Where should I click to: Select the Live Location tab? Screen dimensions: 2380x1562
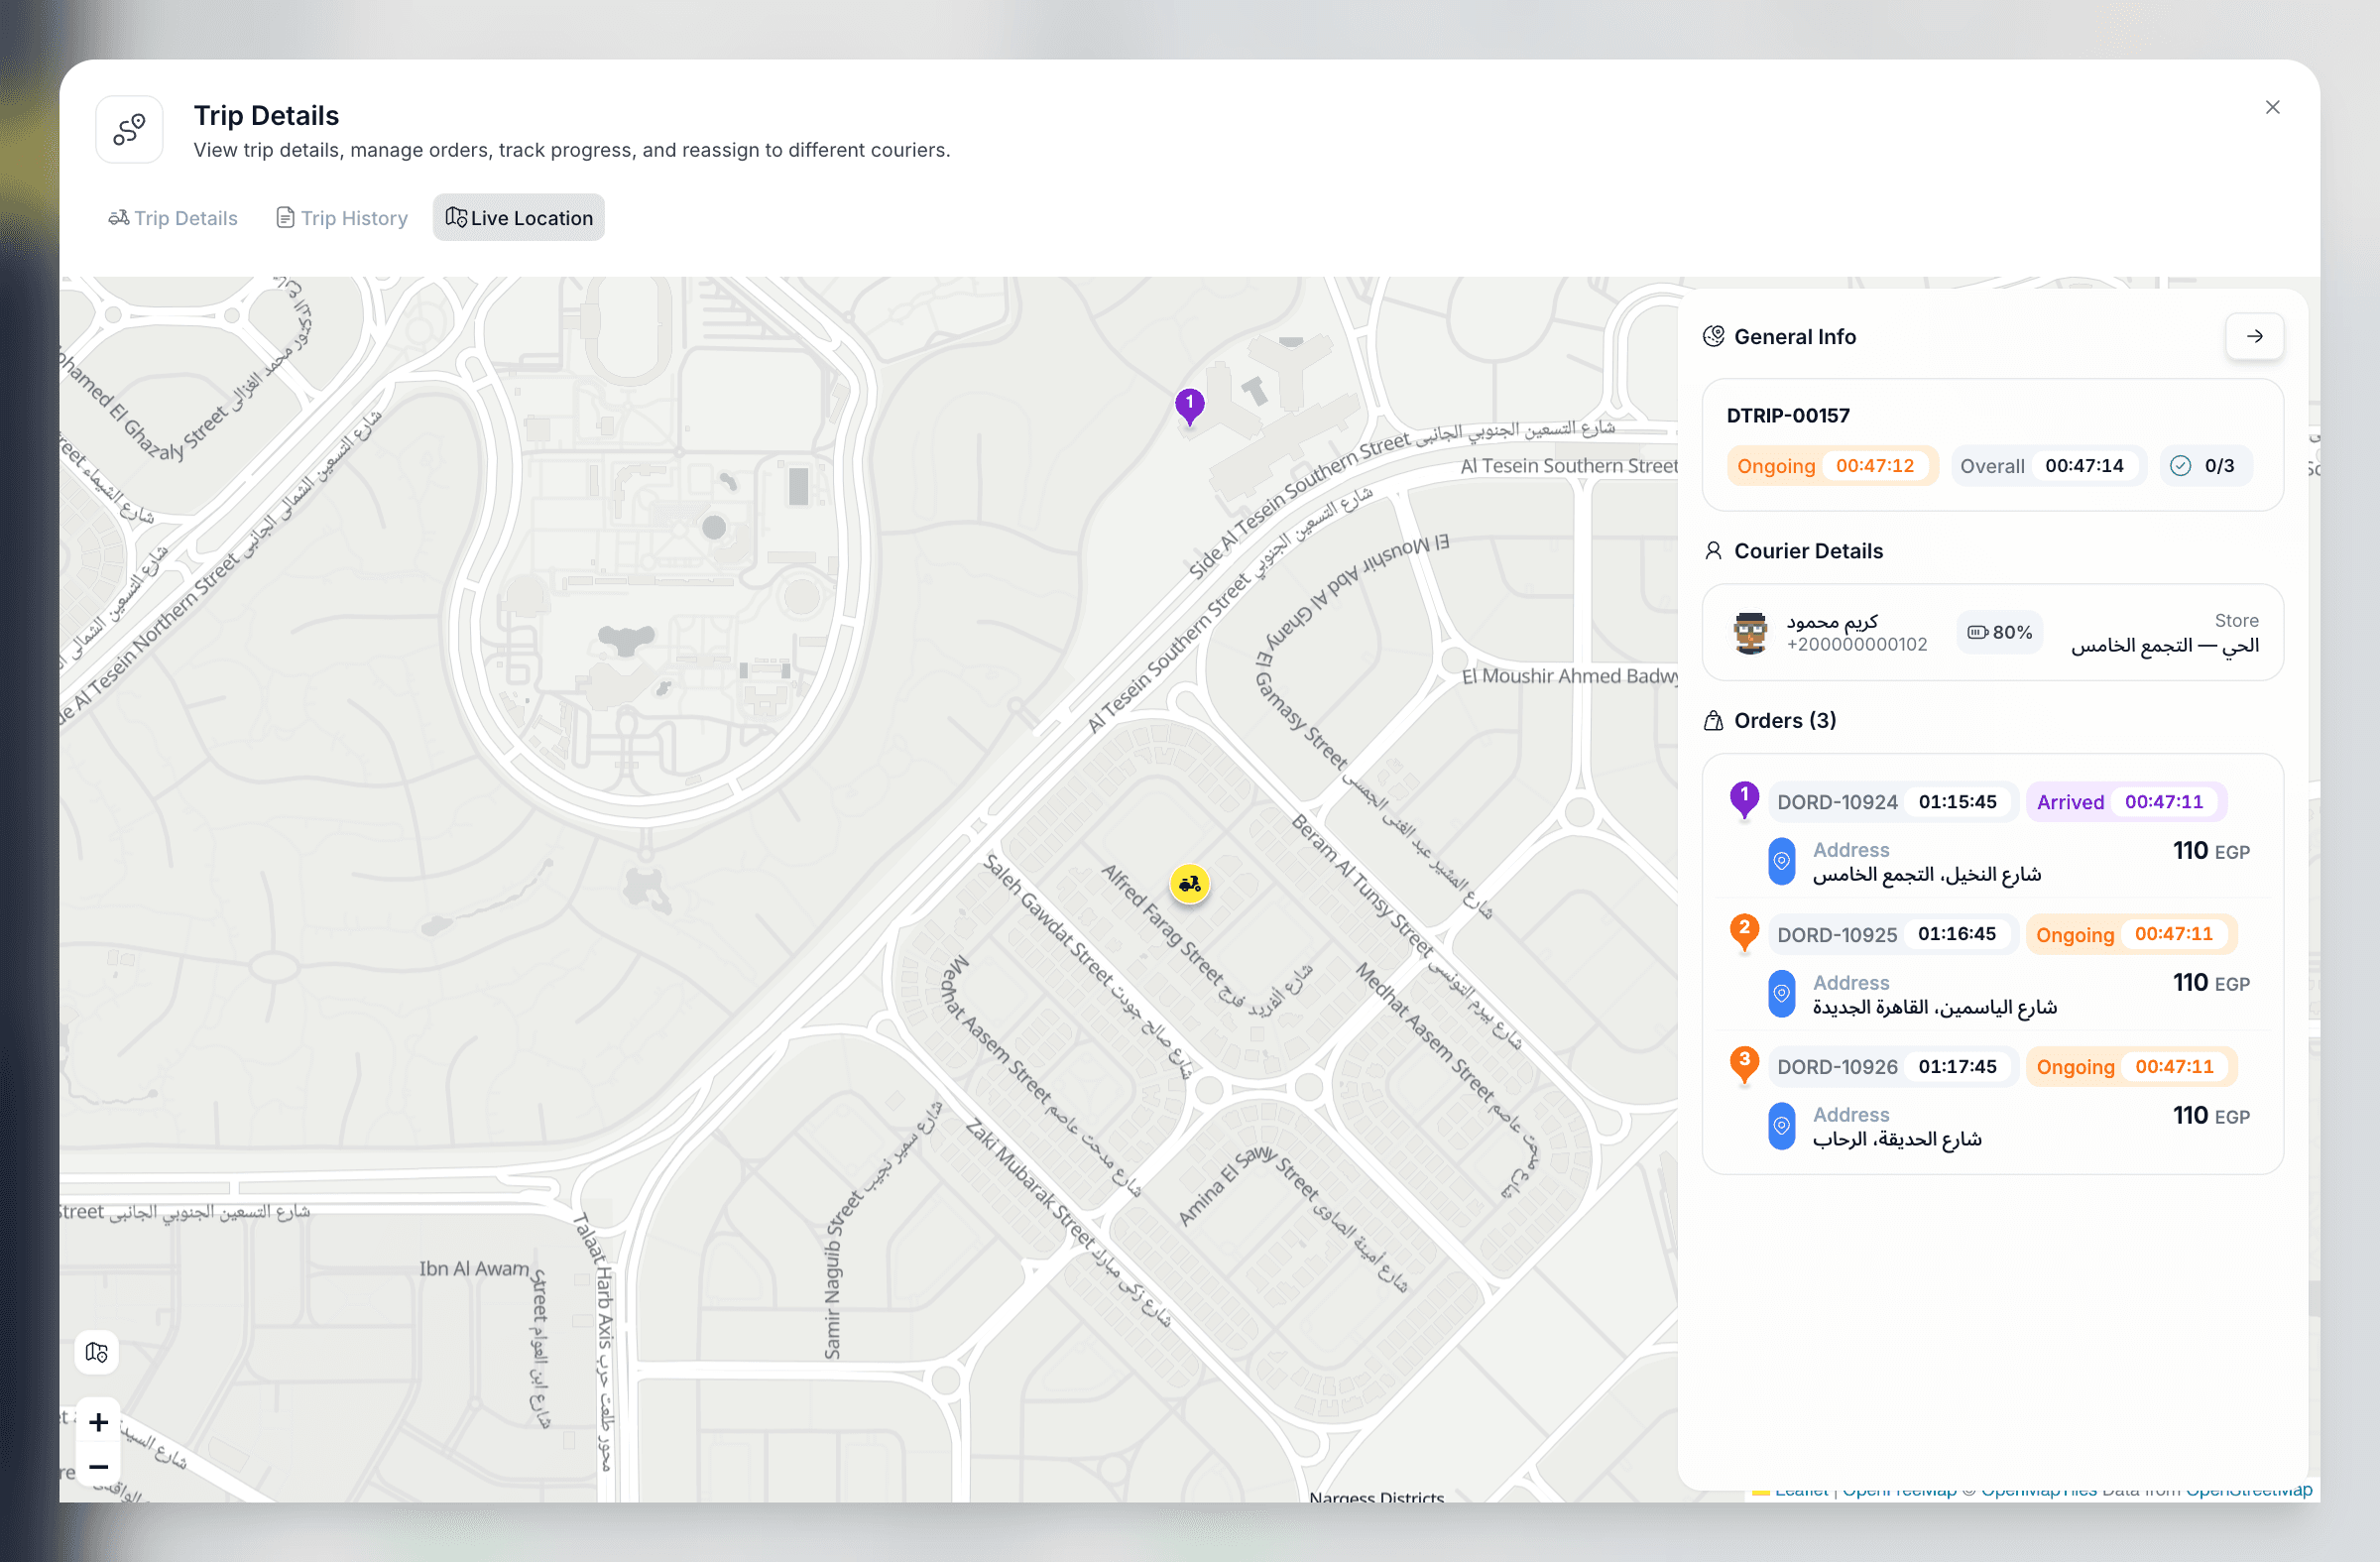[519, 218]
